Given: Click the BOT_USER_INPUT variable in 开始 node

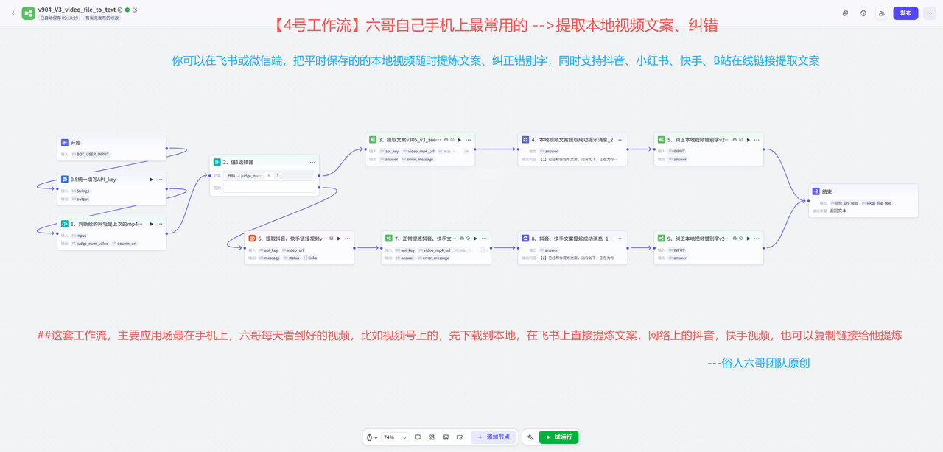Looking at the screenshot, I should pos(90,155).
